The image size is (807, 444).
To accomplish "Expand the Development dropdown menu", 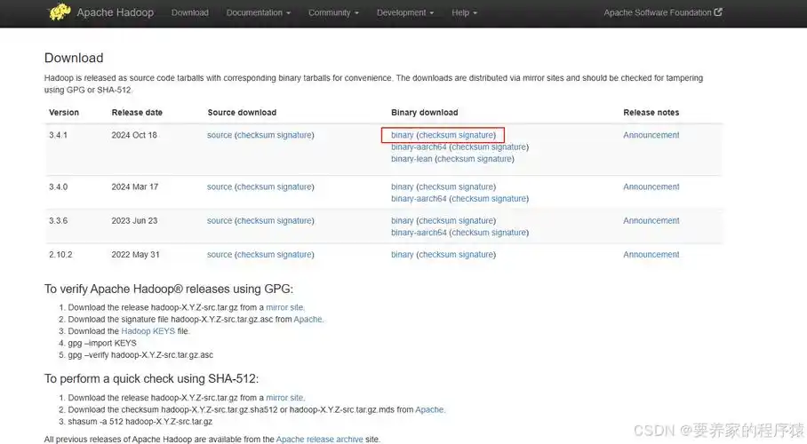I will 405,12.
